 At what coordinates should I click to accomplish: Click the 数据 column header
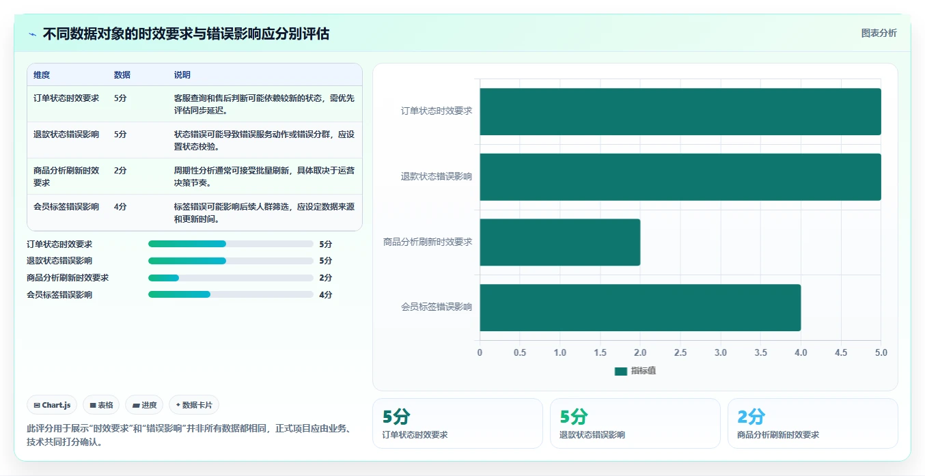pos(122,75)
